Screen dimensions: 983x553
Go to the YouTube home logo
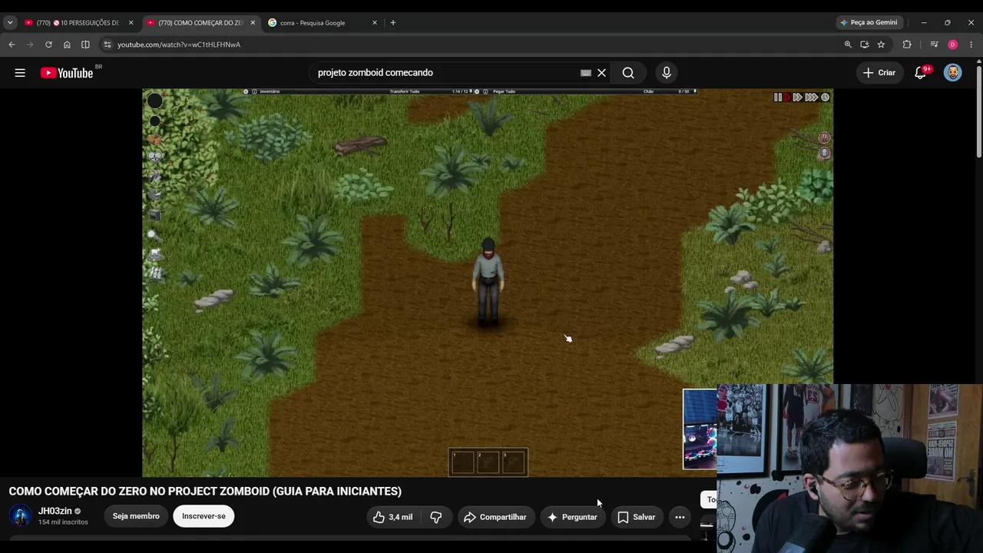[x=67, y=73]
